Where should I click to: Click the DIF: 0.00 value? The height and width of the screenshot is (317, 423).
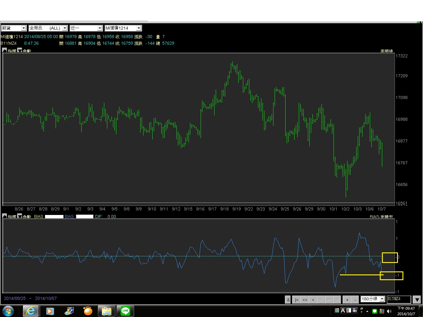(106, 216)
